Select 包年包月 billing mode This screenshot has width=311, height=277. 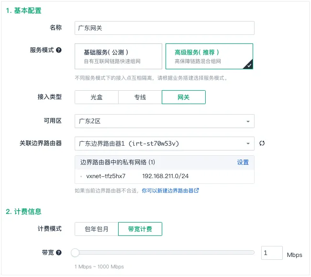coord(97,229)
